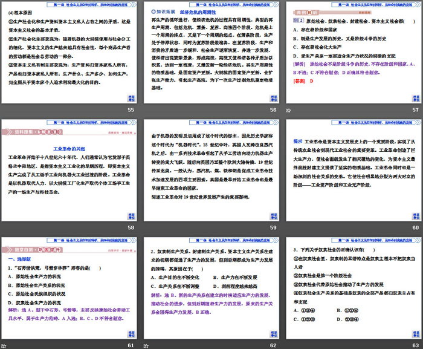Click the animation star icon below slide 62

point(147,345)
